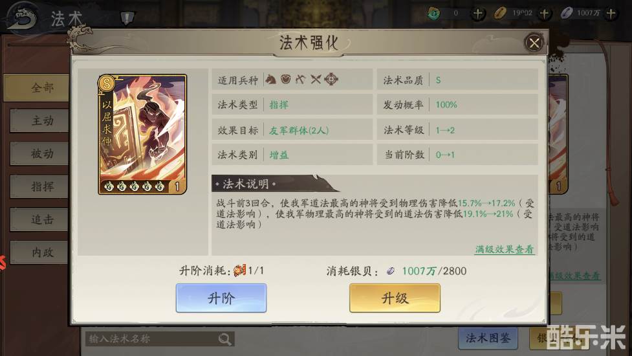632x356 pixels.
Task: Close the 法术强化 dialog
Action: click(534, 43)
